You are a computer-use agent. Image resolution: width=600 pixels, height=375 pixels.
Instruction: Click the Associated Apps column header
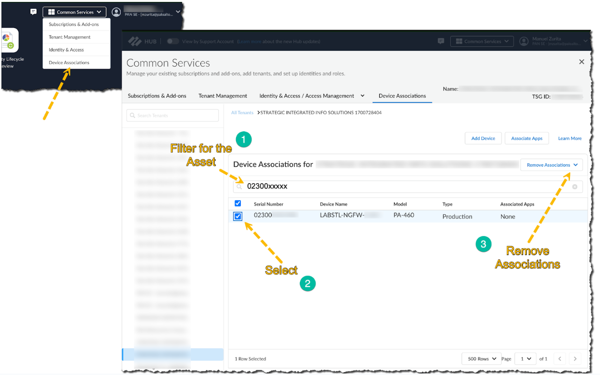pos(517,204)
